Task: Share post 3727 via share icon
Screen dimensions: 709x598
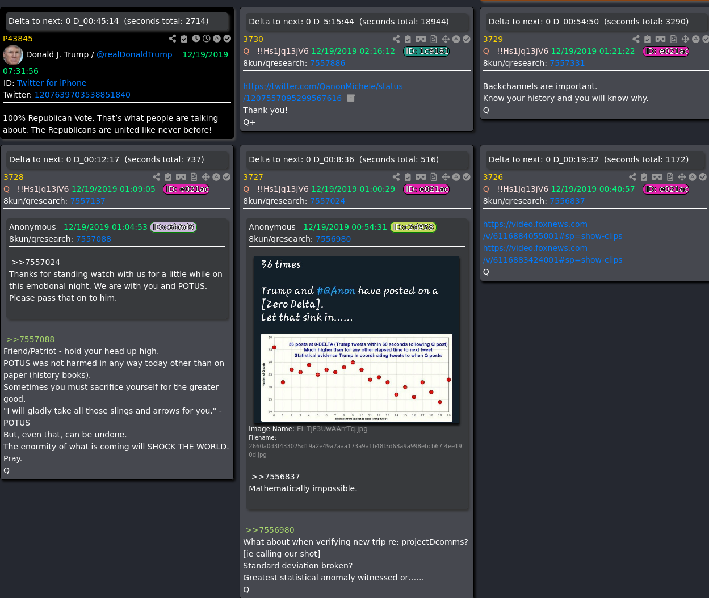Action: tap(396, 177)
